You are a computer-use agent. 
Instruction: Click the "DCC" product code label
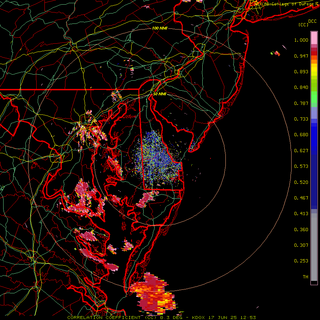coord(312,21)
